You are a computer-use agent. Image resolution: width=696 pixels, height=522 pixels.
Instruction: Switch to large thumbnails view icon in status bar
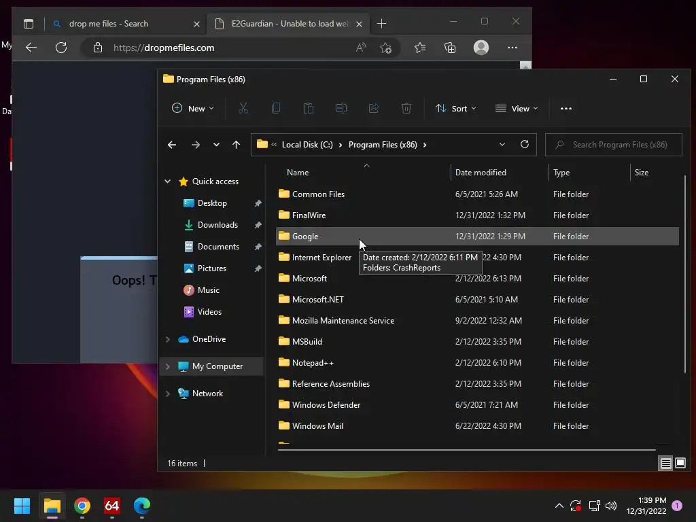point(680,464)
